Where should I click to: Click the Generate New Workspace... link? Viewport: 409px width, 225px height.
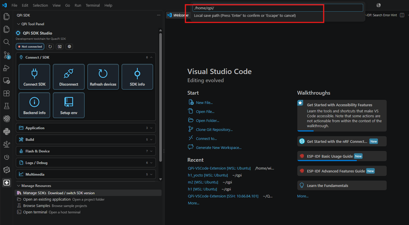point(219,147)
